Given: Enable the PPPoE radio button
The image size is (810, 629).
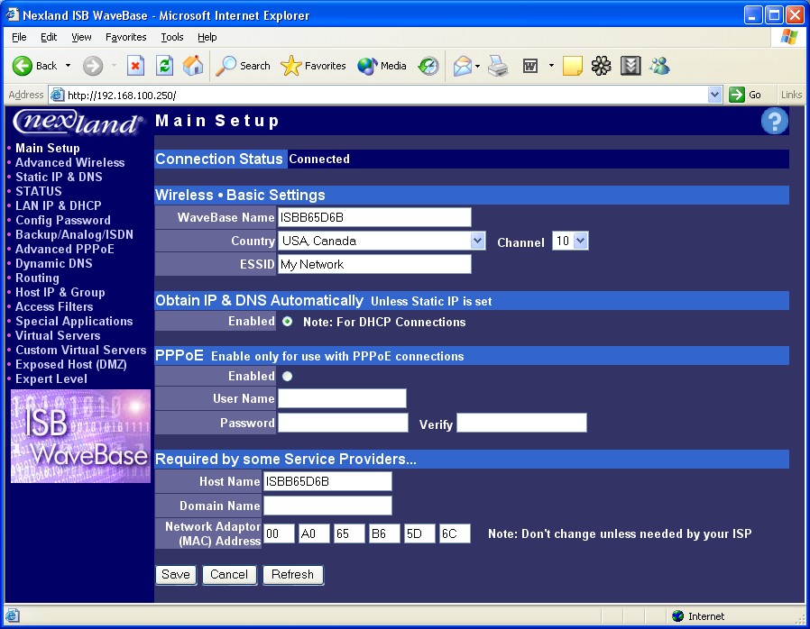Looking at the screenshot, I should click(x=287, y=376).
